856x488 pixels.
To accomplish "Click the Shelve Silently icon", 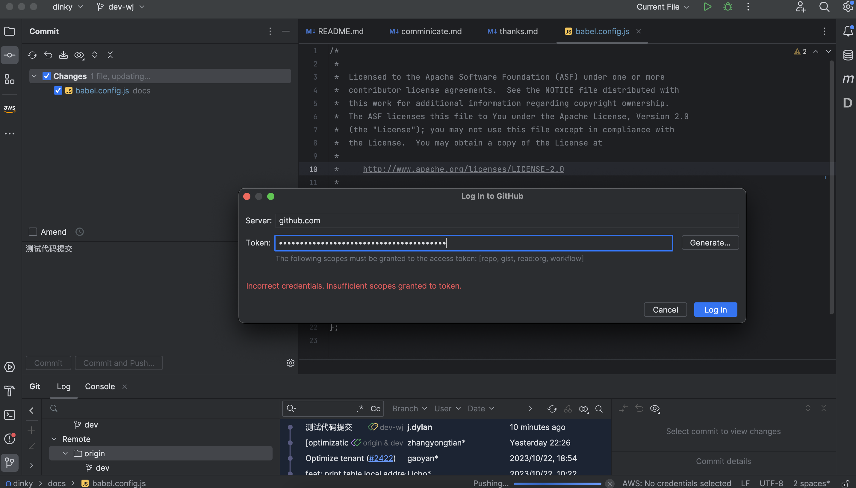I will coord(63,55).
